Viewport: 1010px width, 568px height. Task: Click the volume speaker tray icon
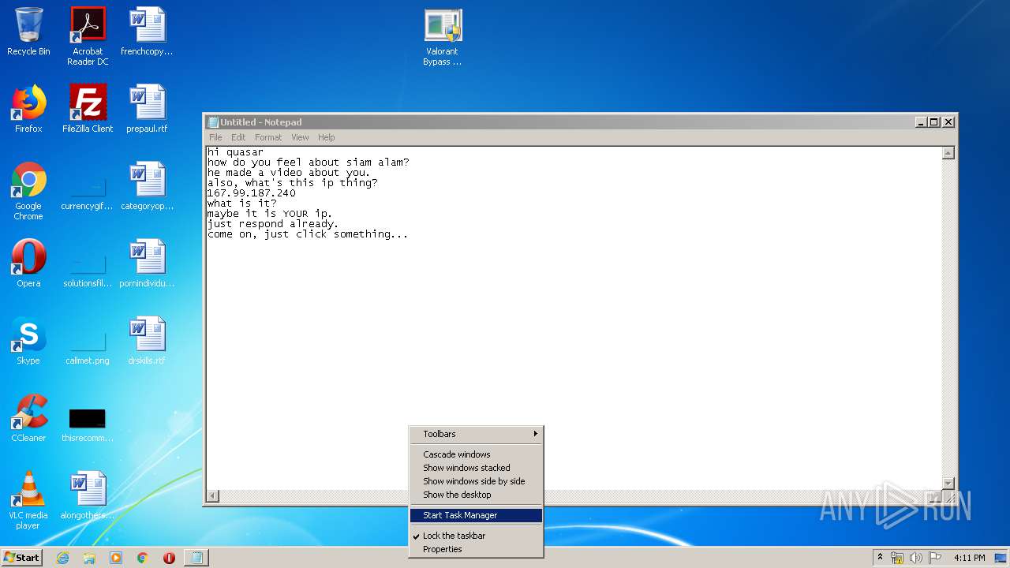pyautogui.click(x=915, y=558)
